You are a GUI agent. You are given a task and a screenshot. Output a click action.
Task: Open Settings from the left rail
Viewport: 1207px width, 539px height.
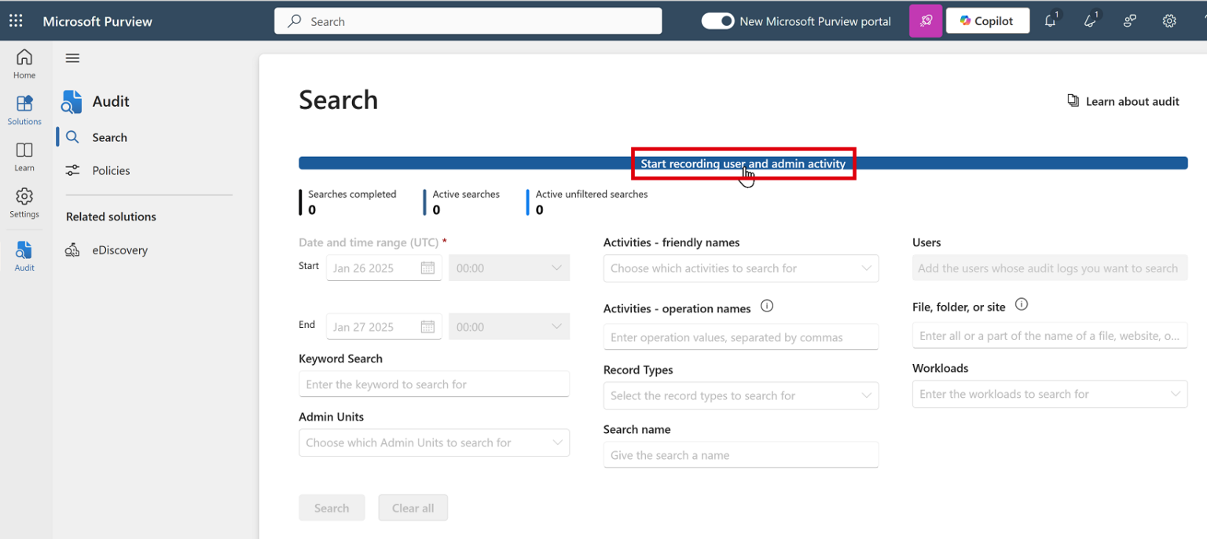[x=24, y=202]
